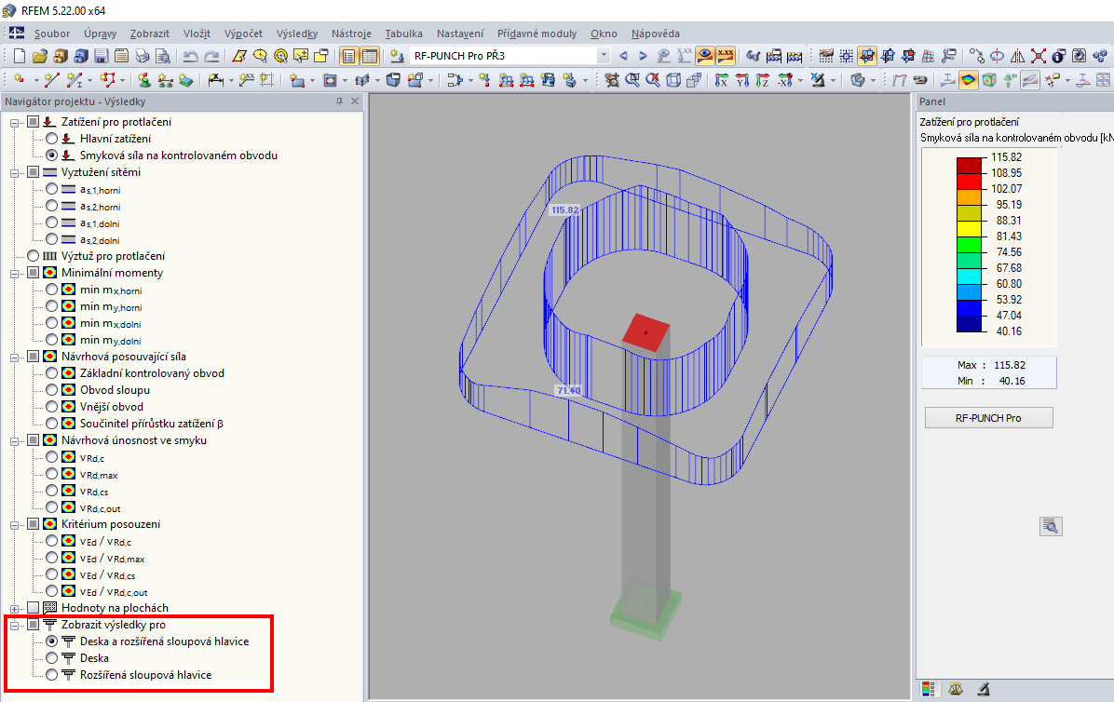The height and width of the screenshot is (702, 1114).
Task: Click the red swatch in the legend
Action: (x=969, y=181)
